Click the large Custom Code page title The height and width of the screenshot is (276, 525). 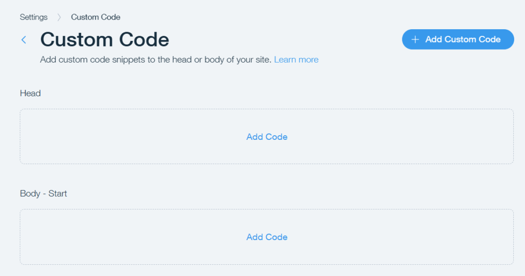(105, 39)
